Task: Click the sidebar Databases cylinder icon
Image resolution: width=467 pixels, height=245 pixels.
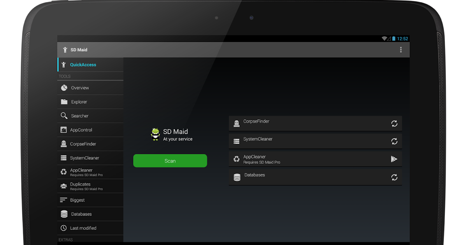Action: [64, 214]
